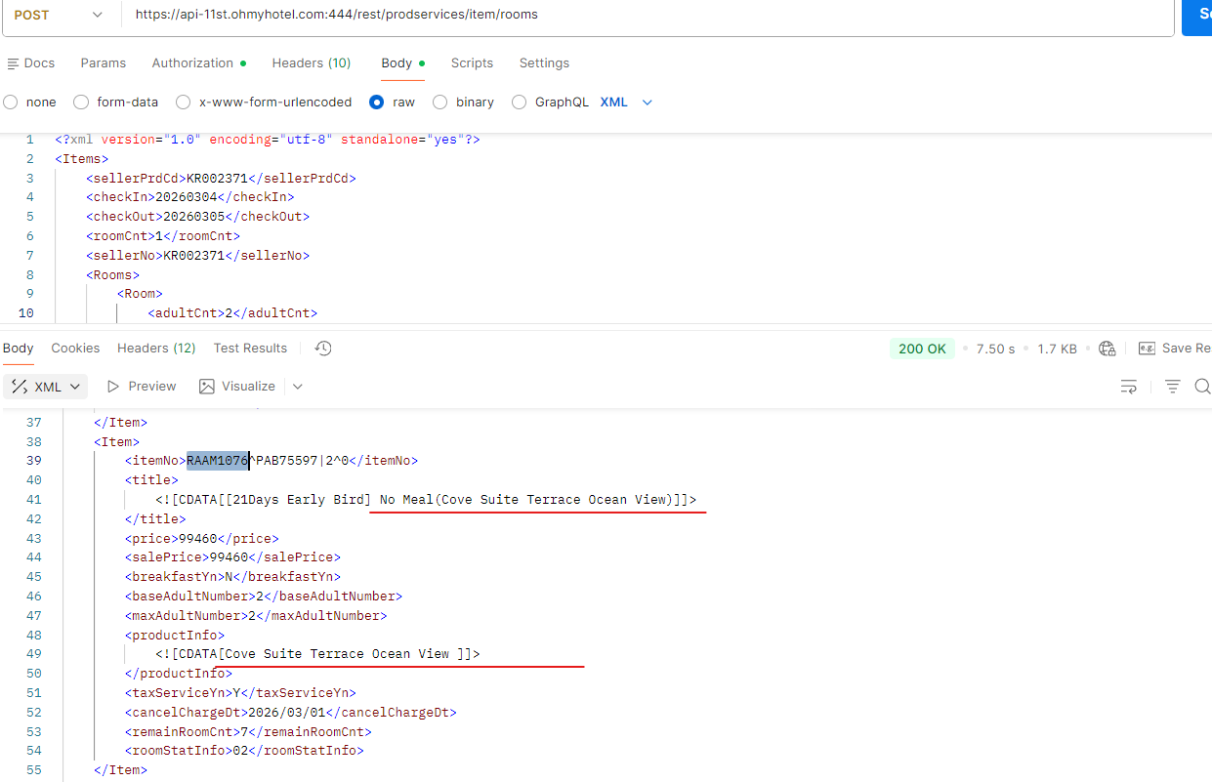The width and height of the screenshot is (1212, 782).
Task: Check the 7.50 s response time
Action: point(995,349)
